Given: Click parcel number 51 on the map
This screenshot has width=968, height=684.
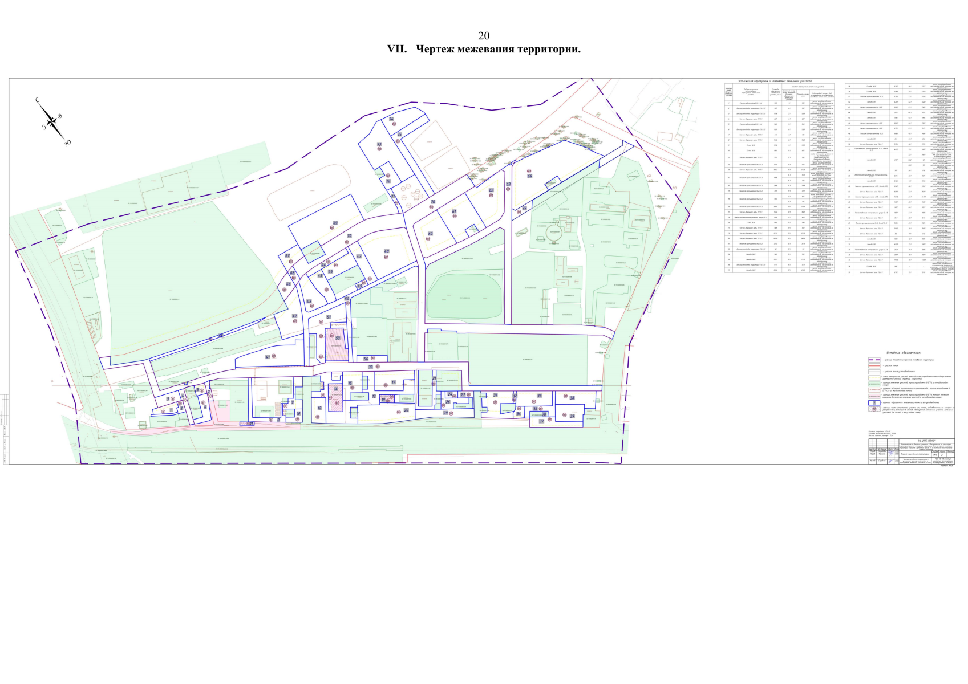Looking at the screenshot, I should coord(329,317).
